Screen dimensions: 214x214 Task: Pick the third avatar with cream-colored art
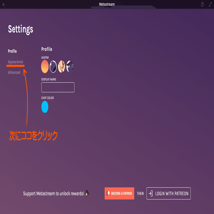pyautogui.click(x=61, y=67)
